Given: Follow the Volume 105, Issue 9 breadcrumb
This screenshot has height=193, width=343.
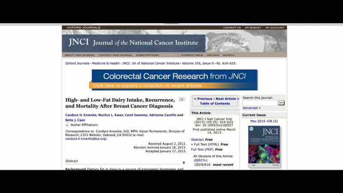Looking at the screenshot, I should (x=198, y=63).
